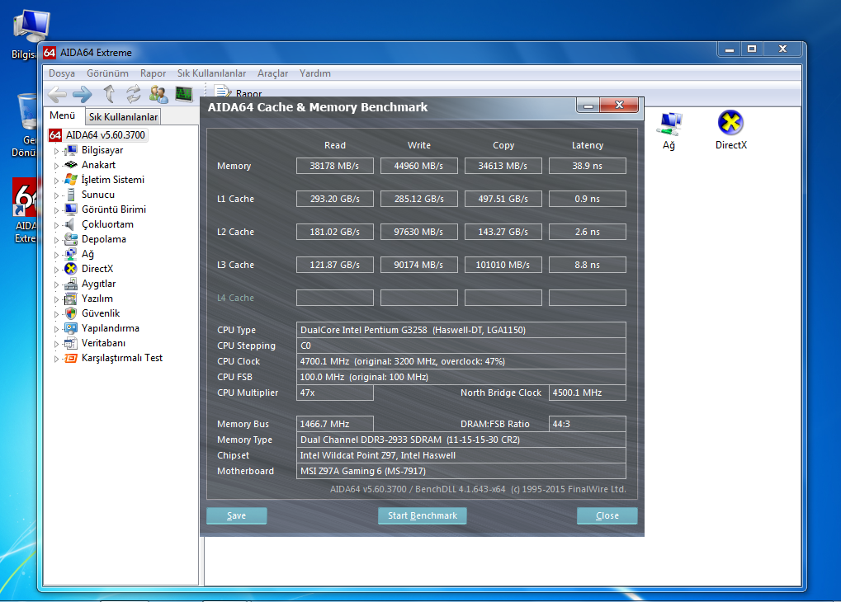The image size is (841, 602).
Task: Close the benchmark dialog with X
Action: (x=620, y=105)
